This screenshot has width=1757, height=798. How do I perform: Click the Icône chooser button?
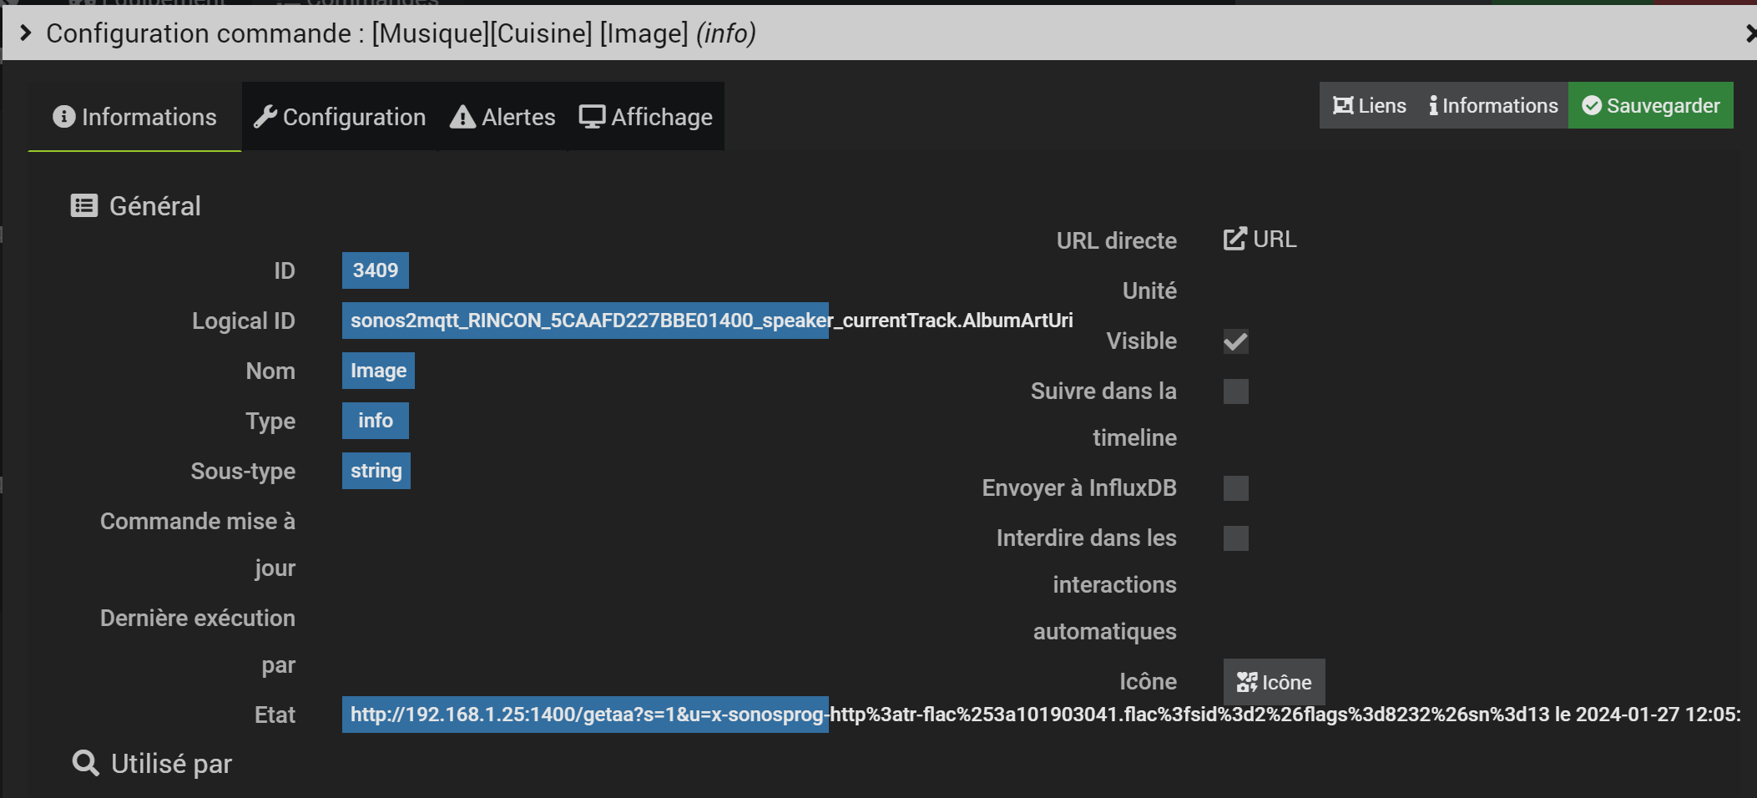1274,682
